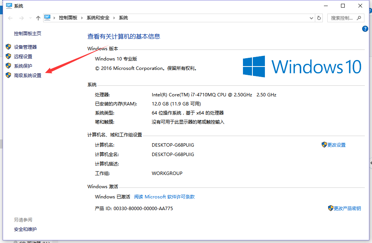
Task: Click shield icon next to 更改产品密钥
Action: (x=330, y=208)
